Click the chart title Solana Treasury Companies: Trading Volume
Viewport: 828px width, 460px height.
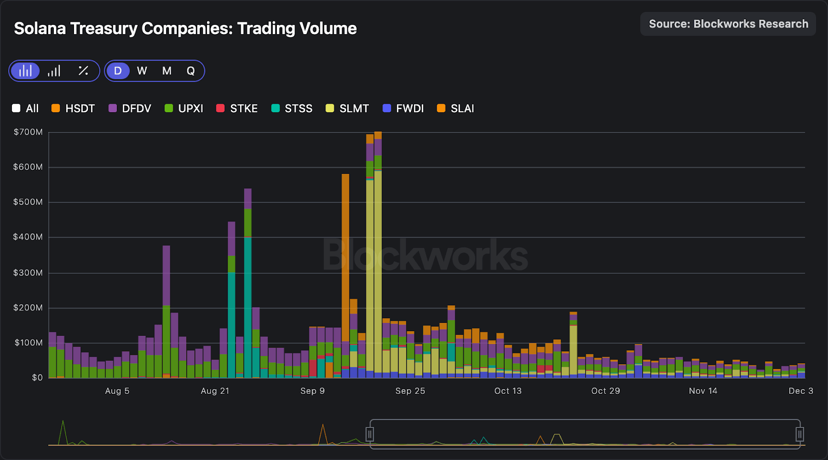click(x=185, y=28)
